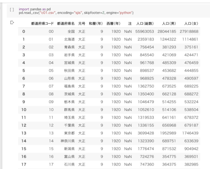Screen dimensions: 210x169
Task: Click male population value 1952989
Action: click(x=168, y=133)
